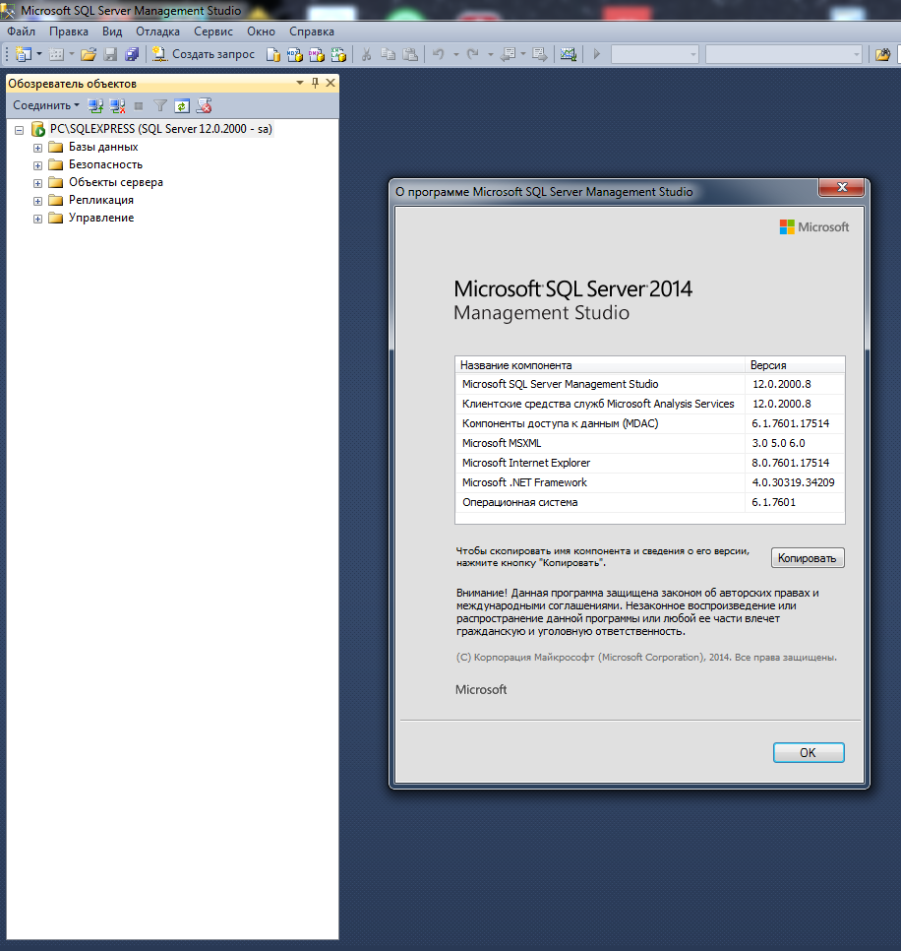Click OK in the about dialog

click(808, 752)
